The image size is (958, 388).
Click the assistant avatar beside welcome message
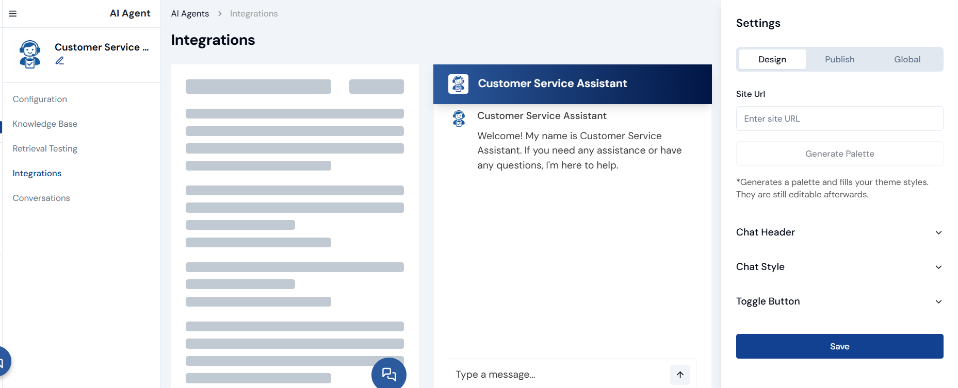click(459, 118)
